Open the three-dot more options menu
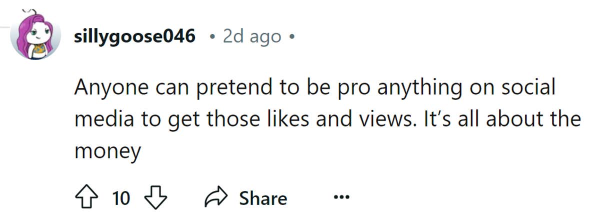The height and width of the screenshot is (215, 600). tap(341, 197)
